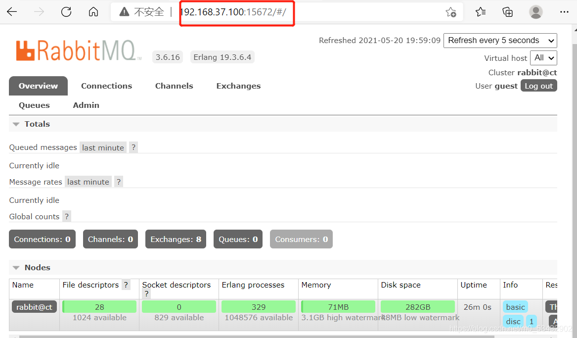Click the Exchanges: 8 count button
This screenshot has width=577, height=338.
(176, 240)
